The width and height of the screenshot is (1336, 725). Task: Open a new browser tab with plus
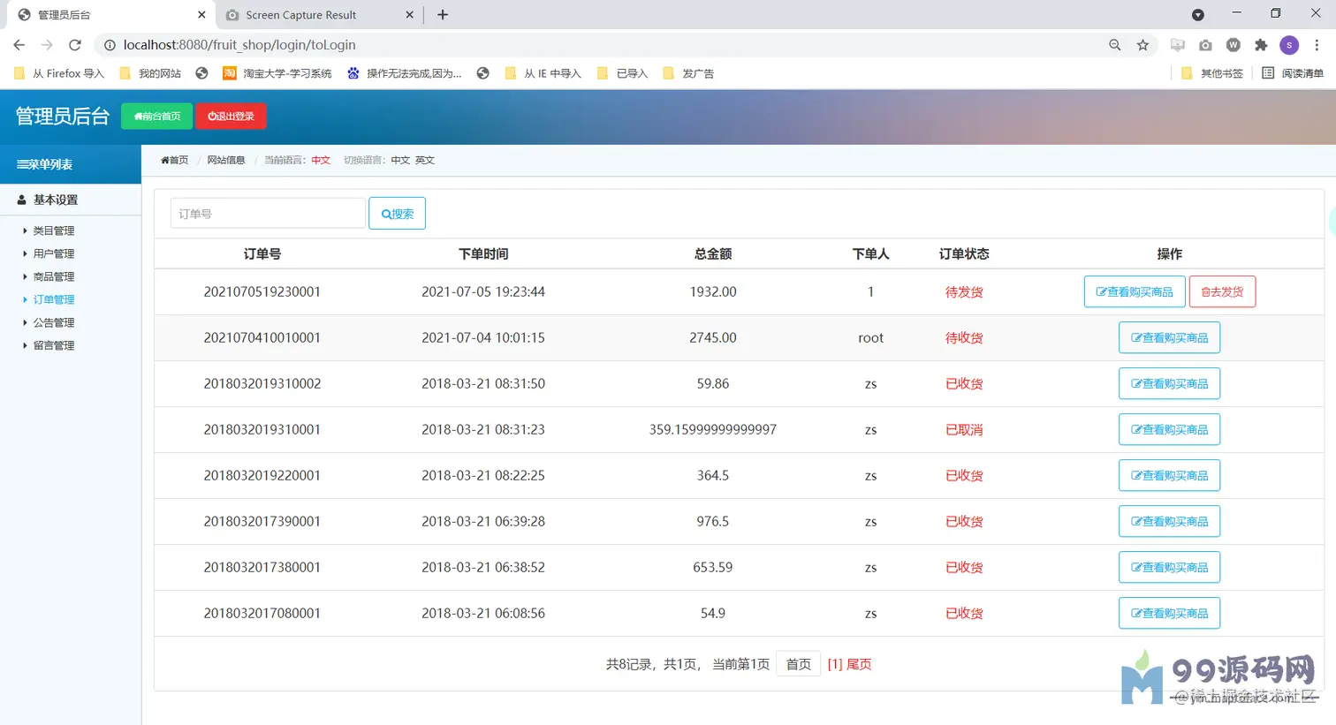coord(443,15)
